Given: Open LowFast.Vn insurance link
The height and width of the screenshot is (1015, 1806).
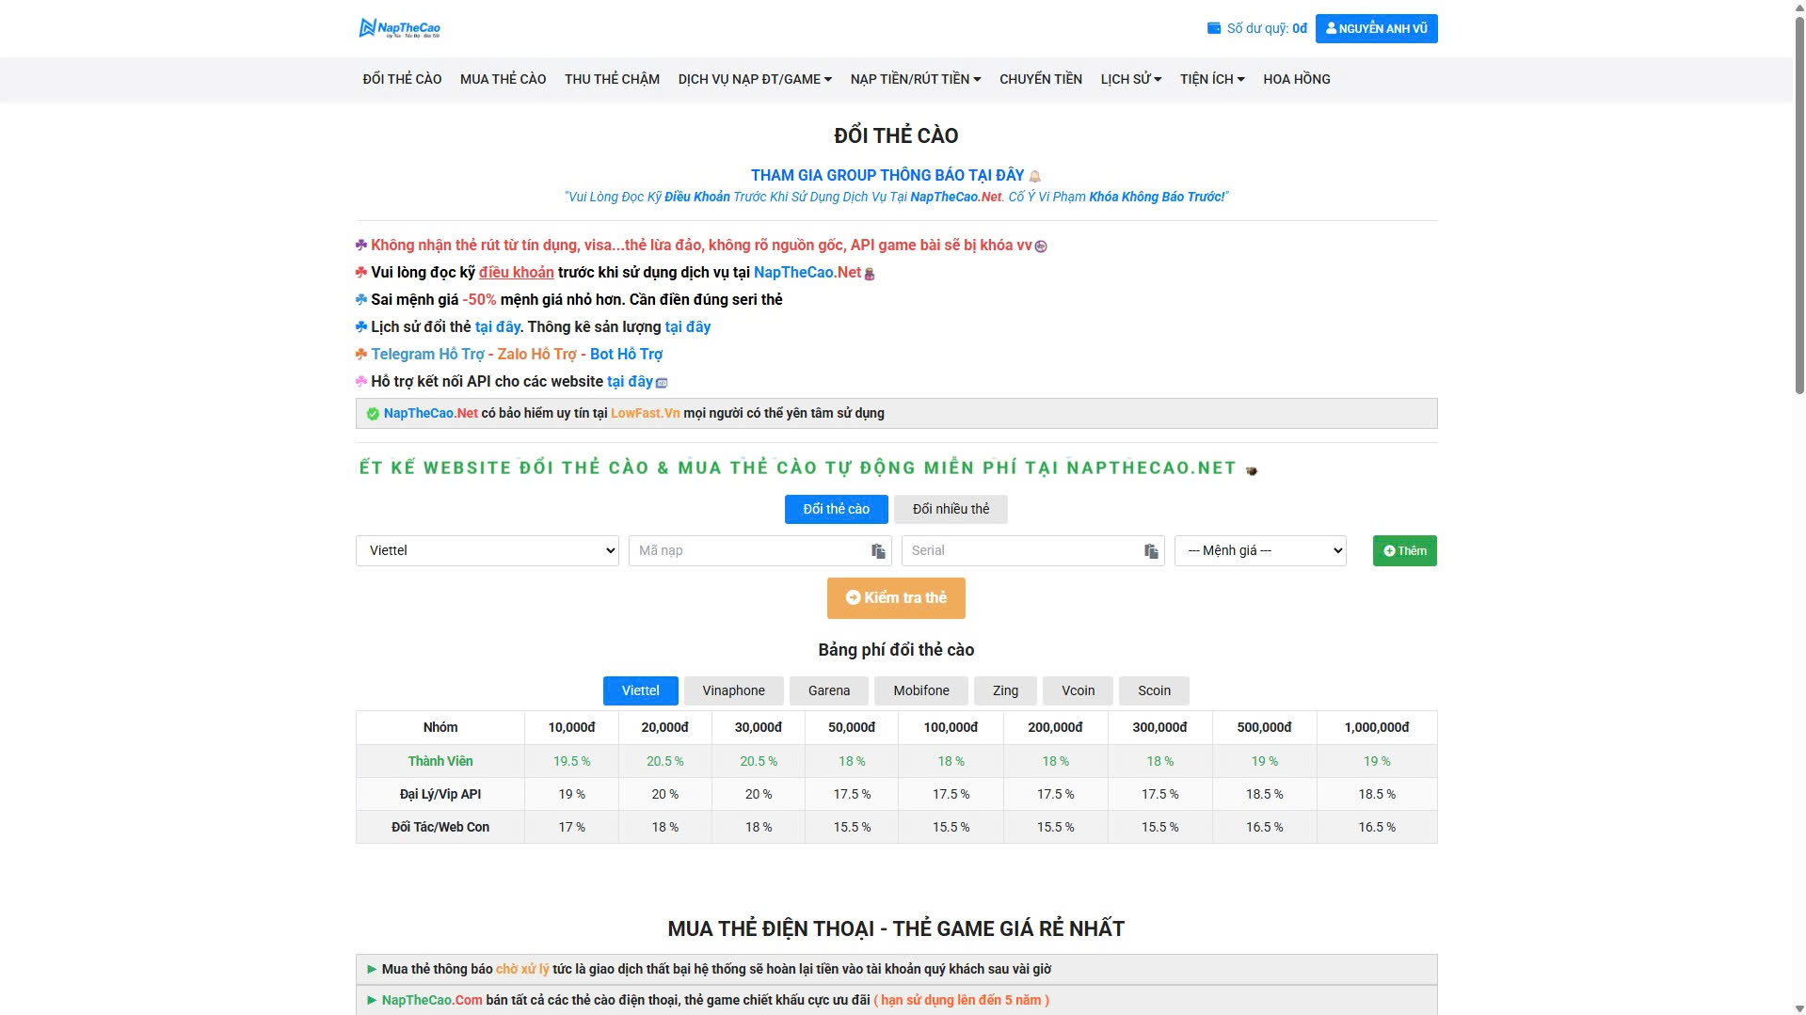Looking at the screenshot, I should coord(645,414).
